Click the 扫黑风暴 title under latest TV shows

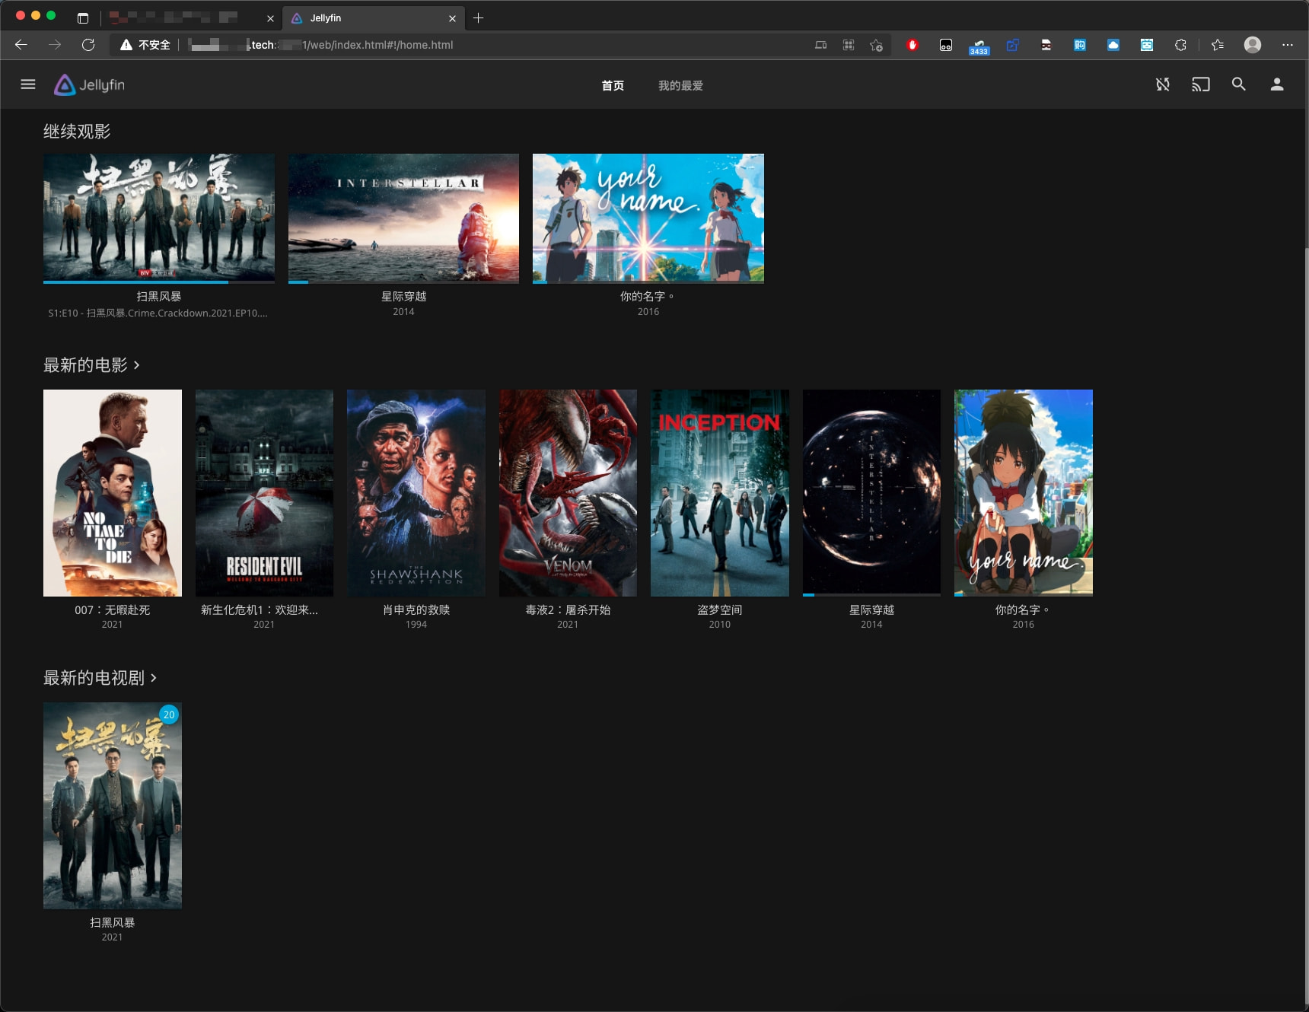tap(113, 923)
